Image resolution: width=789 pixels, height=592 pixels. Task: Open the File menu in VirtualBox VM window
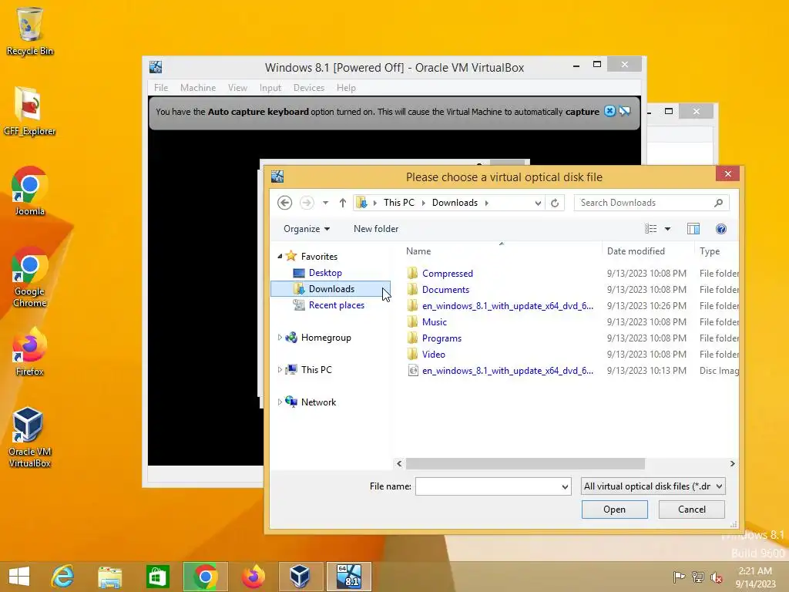[x=161, y=88]
